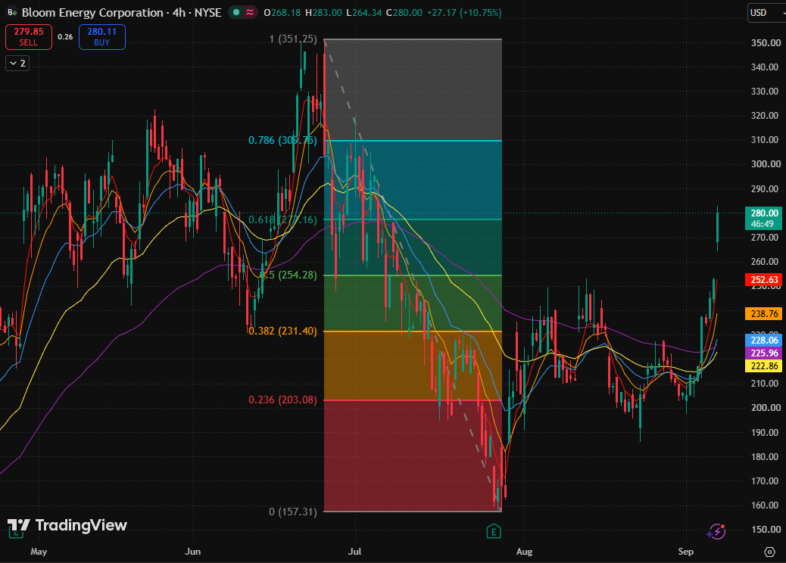The width and height of the screenshot is (786, 563).
Task: Select the 0.236 (203.08) Fibonacci label
Action: (x=282, y=400)
